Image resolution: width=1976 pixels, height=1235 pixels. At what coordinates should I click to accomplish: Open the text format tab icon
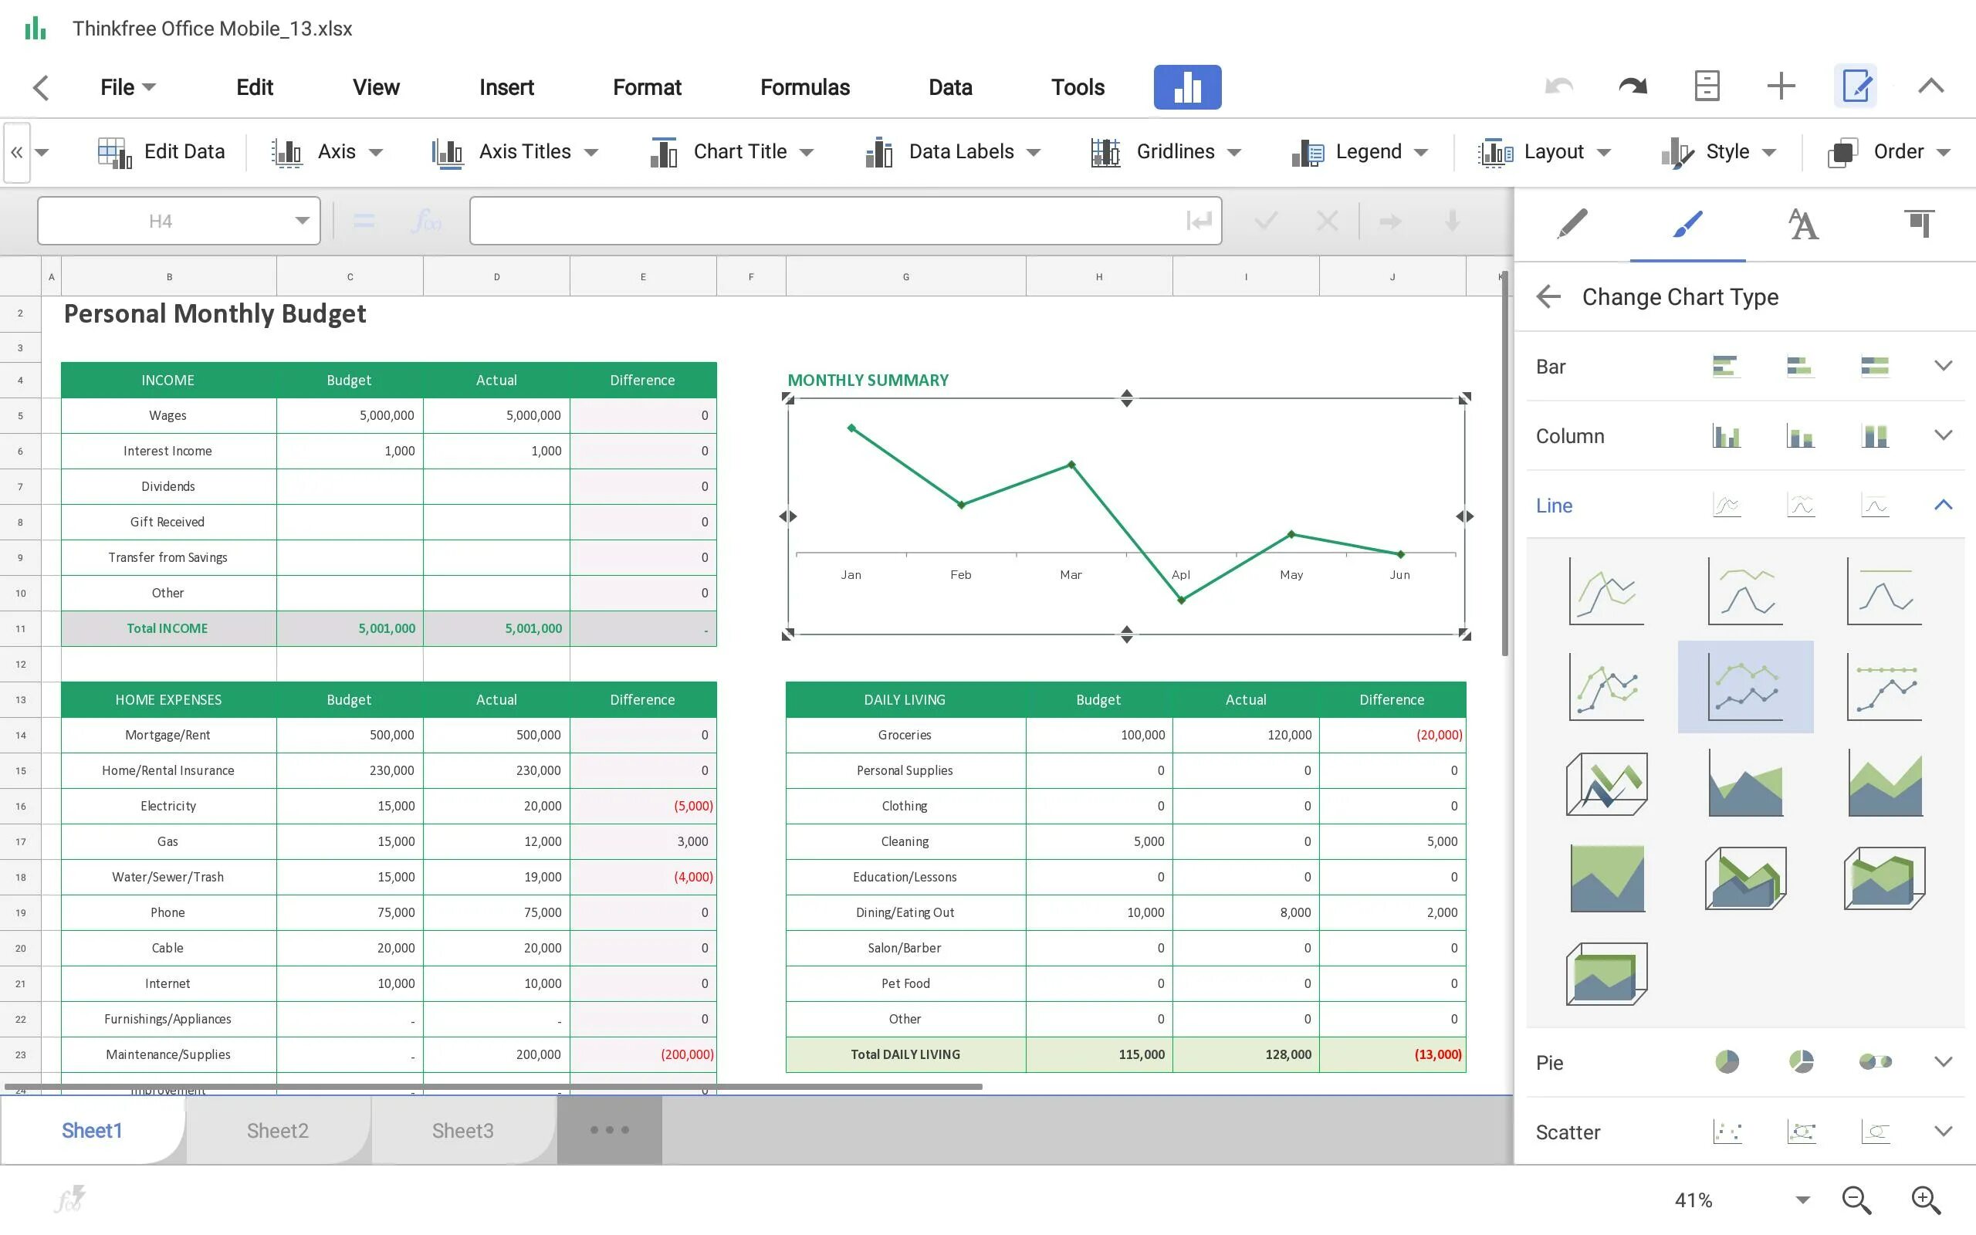point(1803,224)
